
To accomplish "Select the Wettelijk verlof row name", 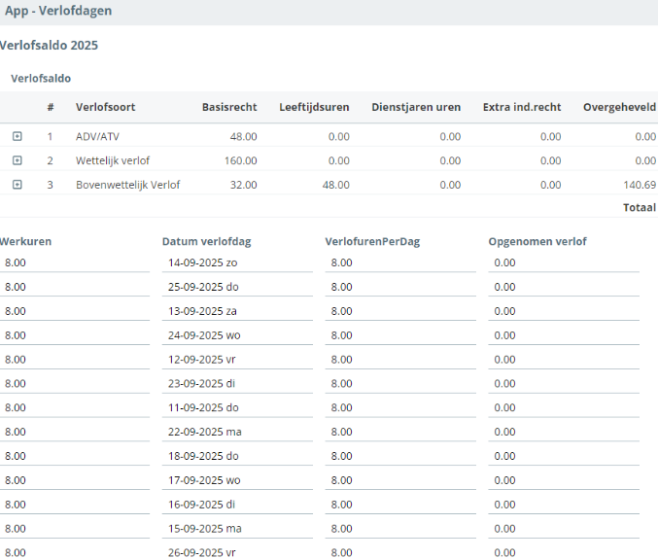I will 113,160.
